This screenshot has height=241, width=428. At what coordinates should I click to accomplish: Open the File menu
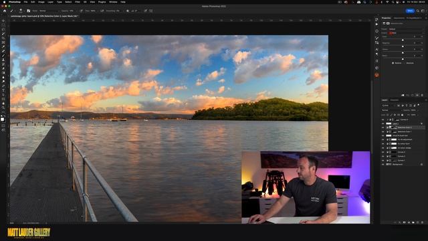25,2
